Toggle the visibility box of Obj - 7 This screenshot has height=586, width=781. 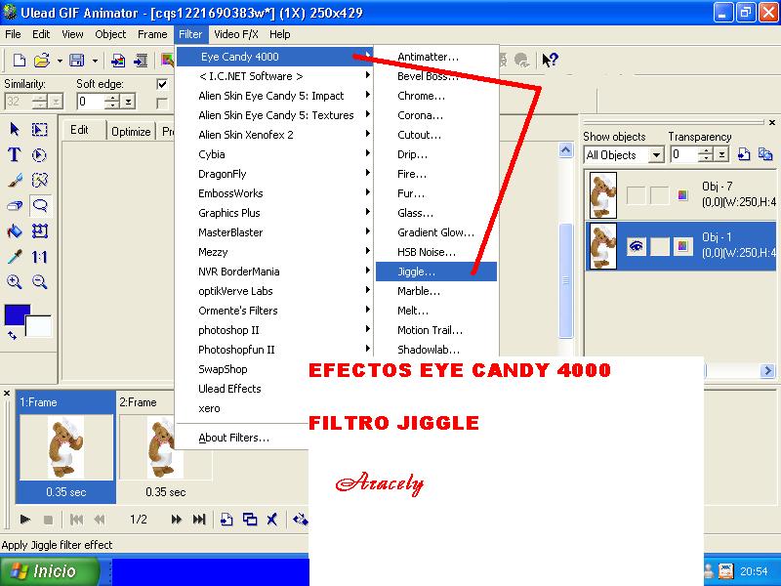coord(637,195)
